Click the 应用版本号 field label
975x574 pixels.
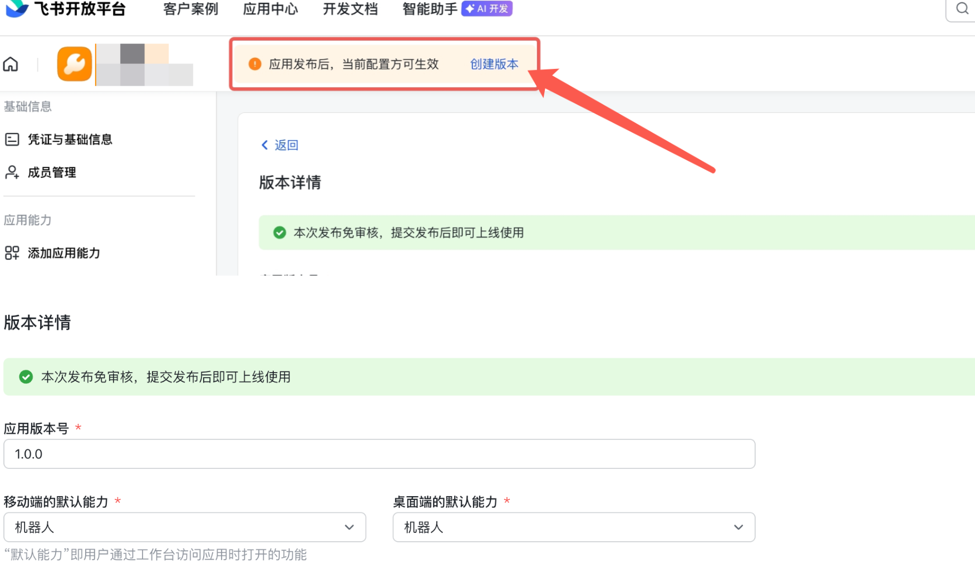point(36,428)
